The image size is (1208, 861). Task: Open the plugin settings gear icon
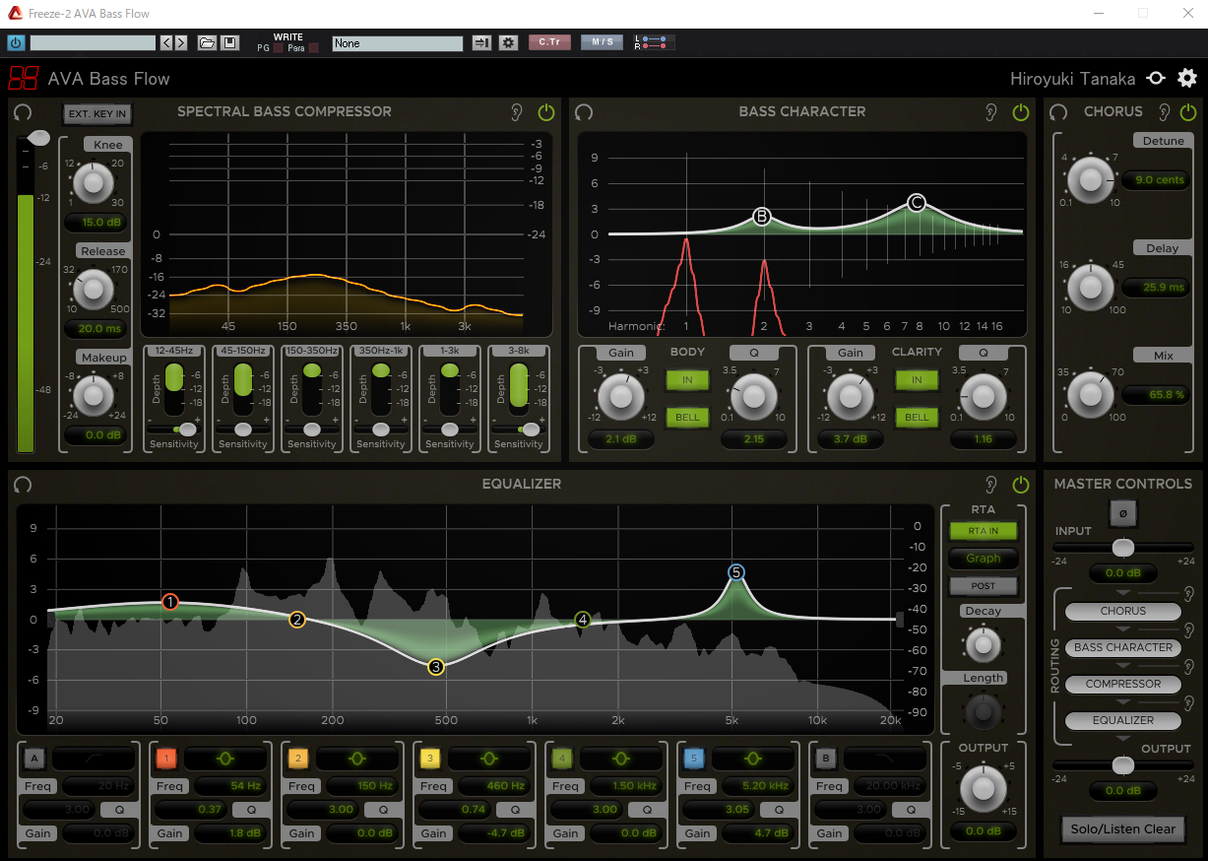1187,79
